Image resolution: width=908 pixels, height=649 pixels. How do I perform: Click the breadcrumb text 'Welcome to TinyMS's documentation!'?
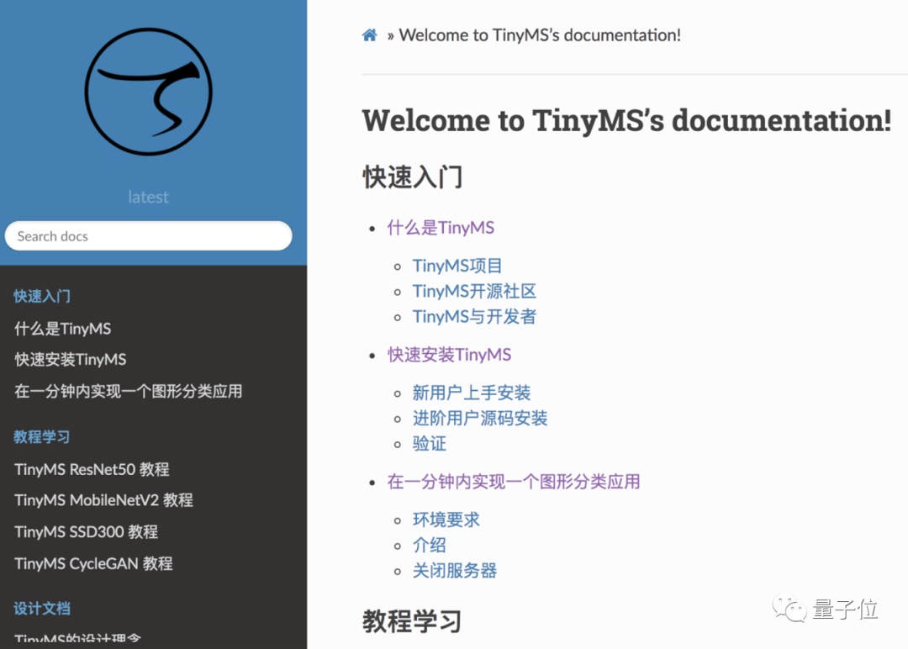tap(540, 35)
